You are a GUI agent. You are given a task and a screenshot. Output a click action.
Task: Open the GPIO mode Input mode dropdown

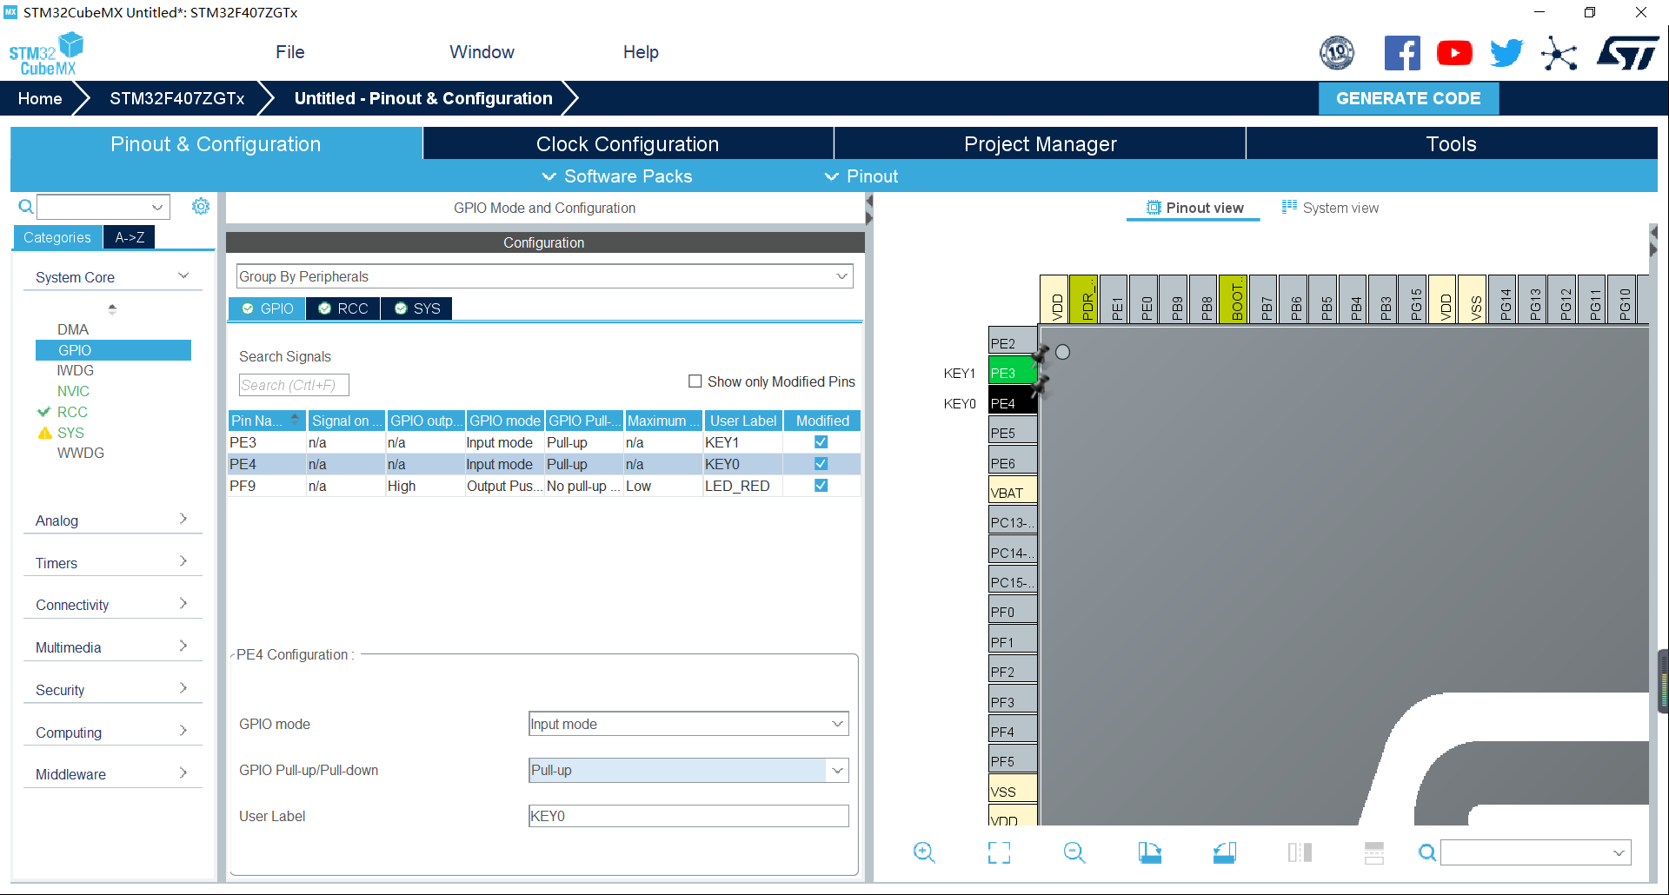[x=688, y=724]
